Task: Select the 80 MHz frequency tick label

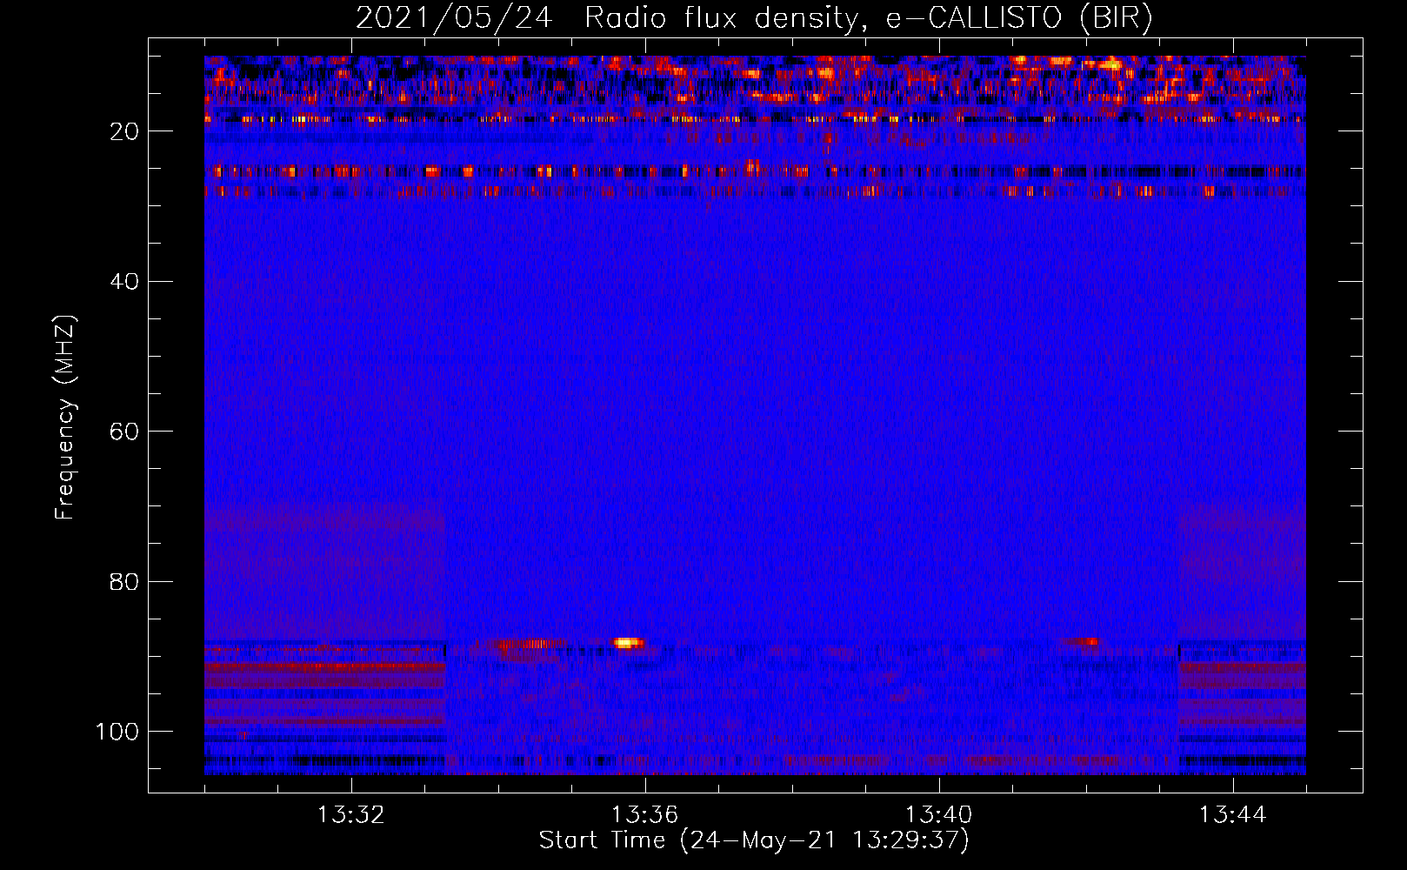Action: point(125,581)
